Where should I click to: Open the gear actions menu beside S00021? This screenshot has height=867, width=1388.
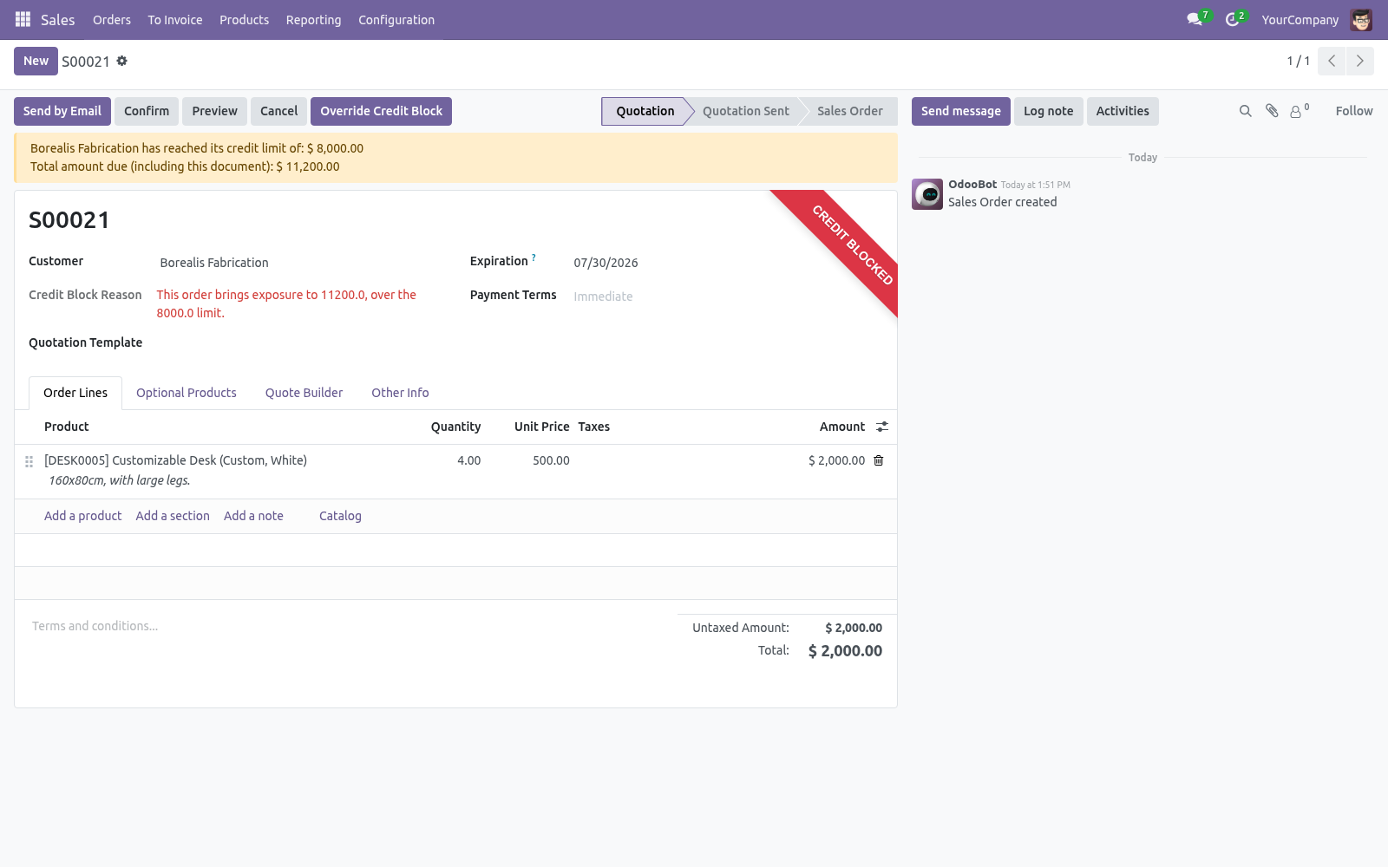(x=122, y=61)
